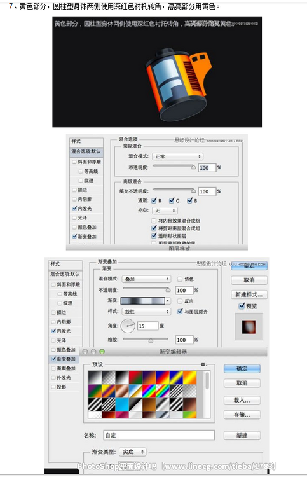Pick the copper gradient preset
The image size is (307, 477).
[x=122, y=391]
